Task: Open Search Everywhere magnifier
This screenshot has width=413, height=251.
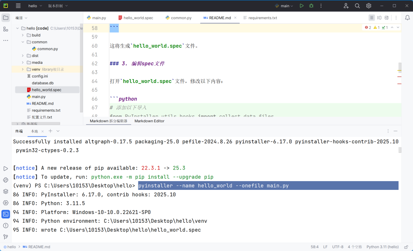Action: pos(358,6)
